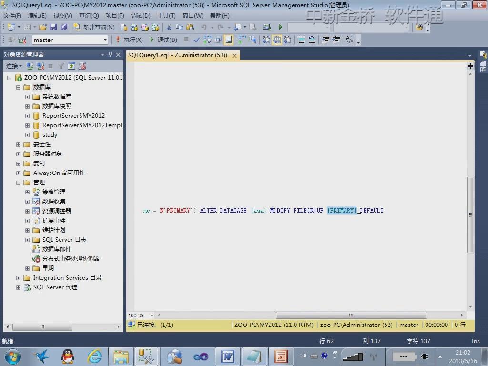
Task: Select the 分布式事务处理协调器 item
Action: pos(71,259)
